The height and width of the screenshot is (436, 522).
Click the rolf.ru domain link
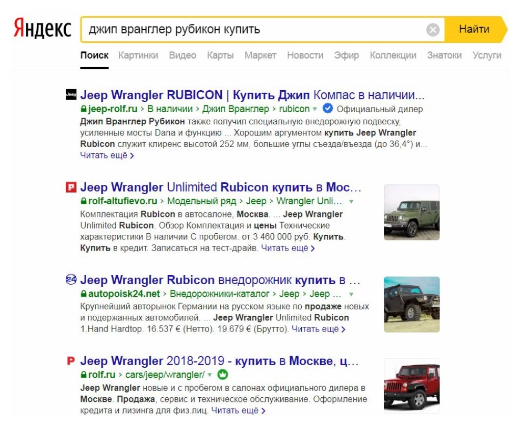[x=101, y=374]
